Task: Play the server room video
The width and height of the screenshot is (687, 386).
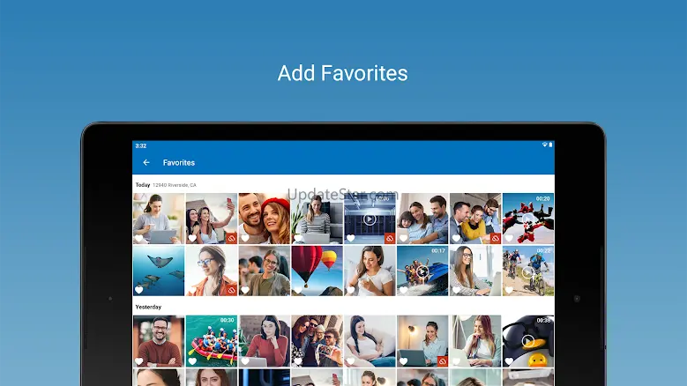Action: (x=370, y=219)
